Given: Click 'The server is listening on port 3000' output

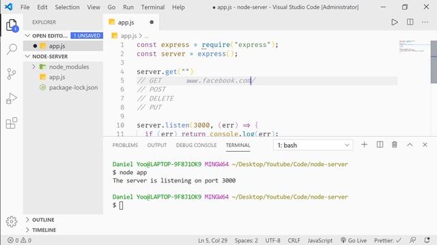Looking at the screenshot, I should pos(174,180).
